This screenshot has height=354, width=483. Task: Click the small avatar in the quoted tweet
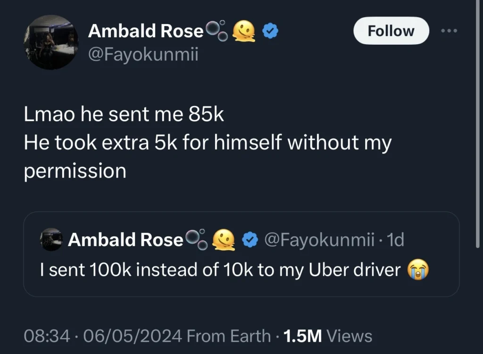coord(51,240)
